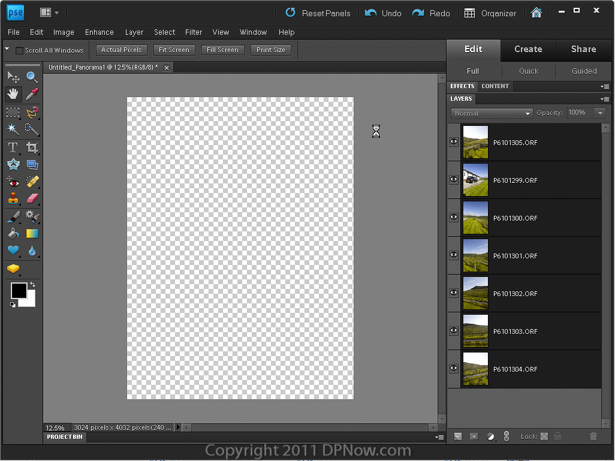615x461 pixels.
Task: Open the Layers panel options menu
Action: [605, 99]
